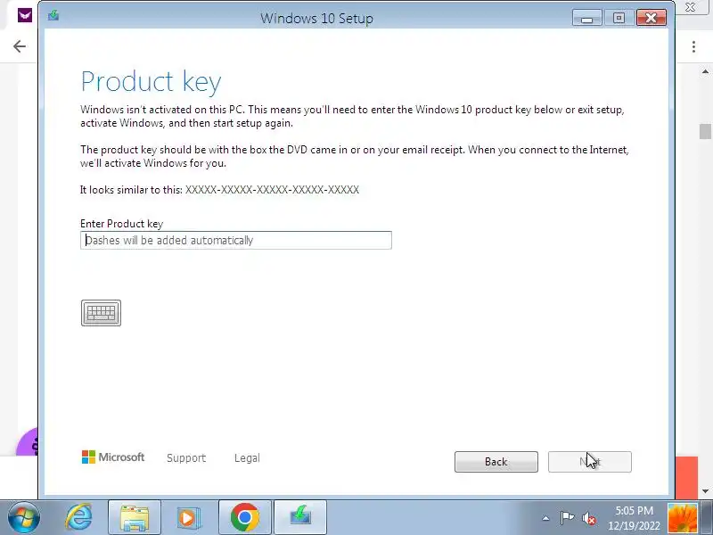Open Windows Media Player from taskbar
The width and height of the screenshot is (713, 535).
[188, 518]
